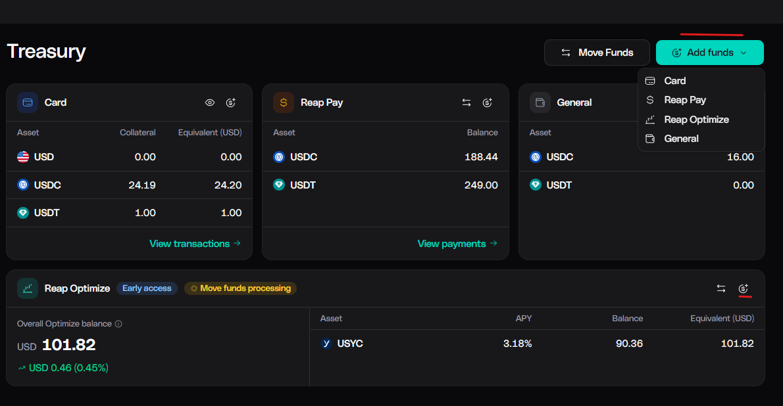Click the Move funds processing status badge
The image size is (783, 406).
(x=240, y=288)
